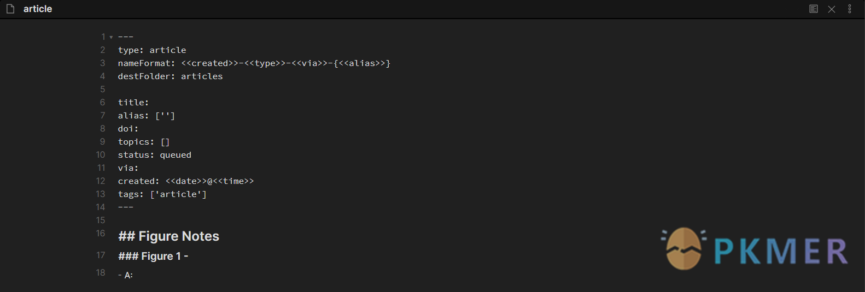
Task: Click inside topics empty brackets
Action: click(x=165, y=142)
